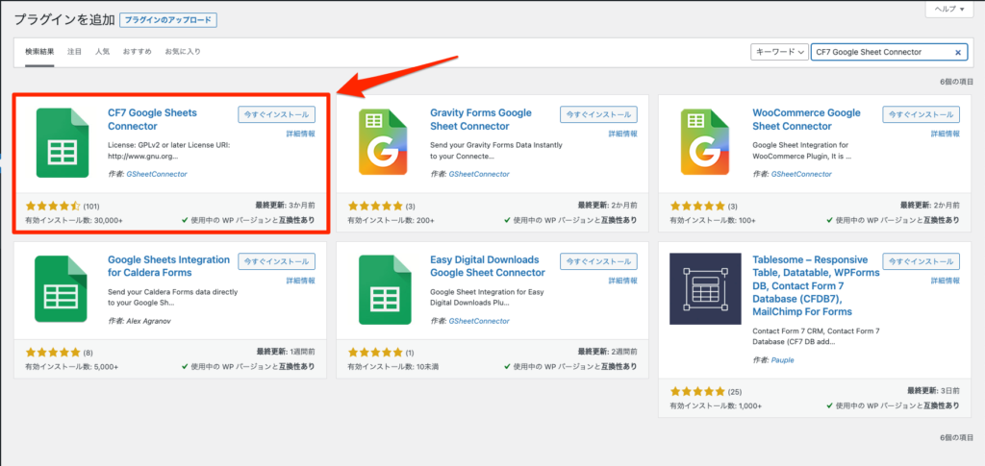Open Easy Digital Downloads Google Sheet Connector title
Viewport: 985px width, 466px height.
pos(488,266)
